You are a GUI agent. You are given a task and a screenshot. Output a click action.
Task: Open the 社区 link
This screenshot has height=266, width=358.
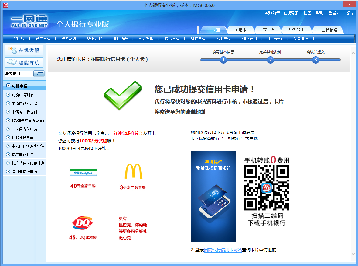pos(307,13)
